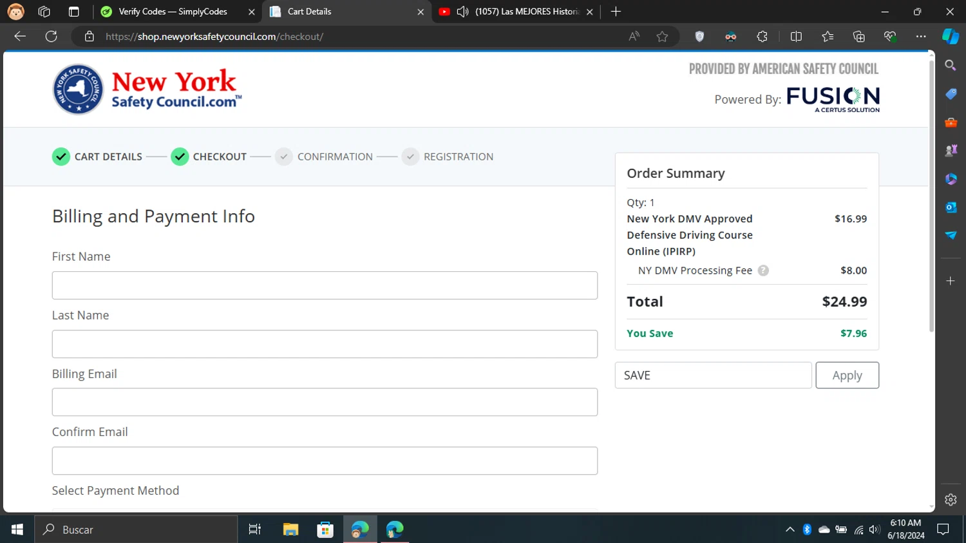
Task: Add a sidebar app with plus icon
Action: tap(951, 281)
